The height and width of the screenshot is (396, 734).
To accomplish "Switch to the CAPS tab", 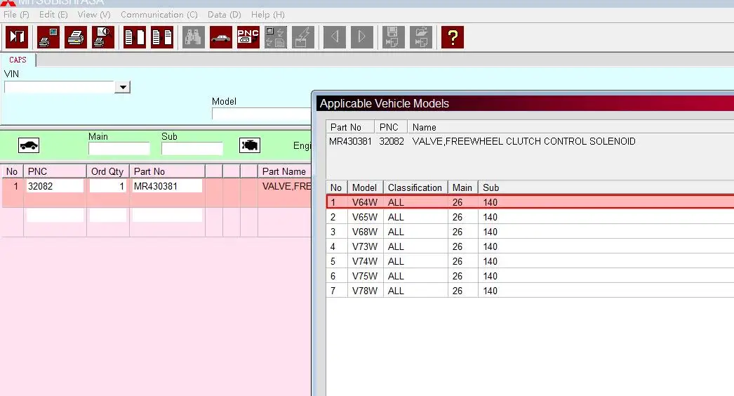I will coord(18,60).
